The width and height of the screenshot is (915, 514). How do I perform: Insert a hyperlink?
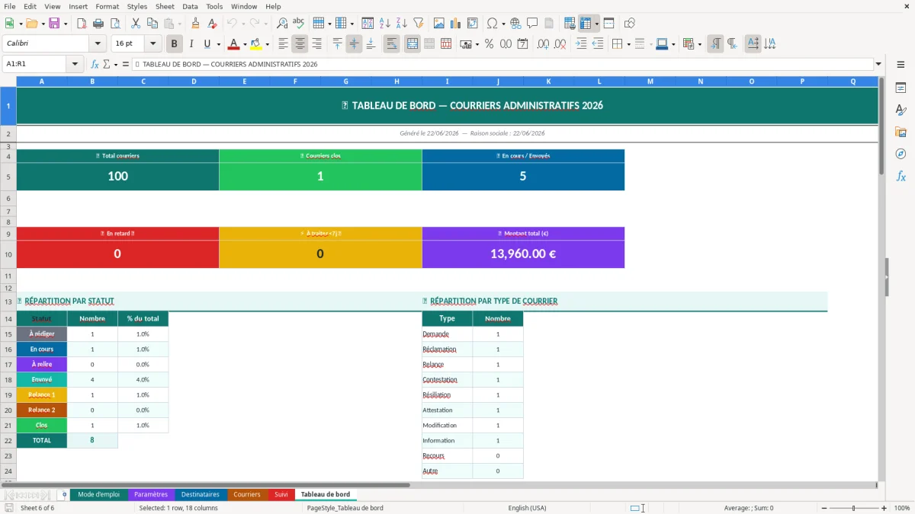coord(516,24)
